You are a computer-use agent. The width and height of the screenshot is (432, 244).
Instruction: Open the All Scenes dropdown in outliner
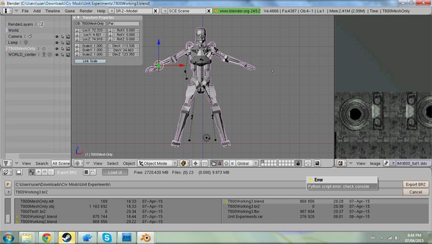click(61, 163)
